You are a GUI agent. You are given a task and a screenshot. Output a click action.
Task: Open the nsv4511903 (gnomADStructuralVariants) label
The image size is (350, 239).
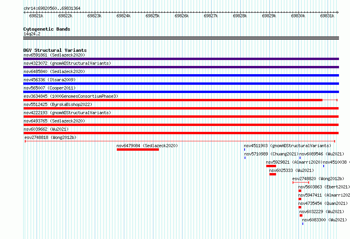[x=287, y=146]
